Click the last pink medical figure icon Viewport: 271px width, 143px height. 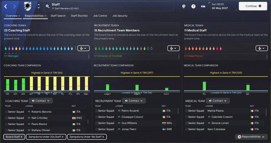pos(221,49)
